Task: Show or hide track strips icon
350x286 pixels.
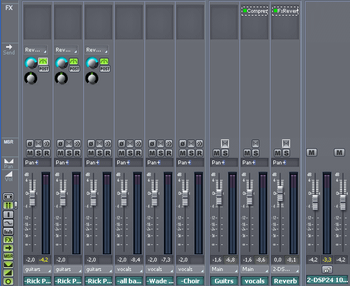Action: pyautogui.click(x=8, y=214)
